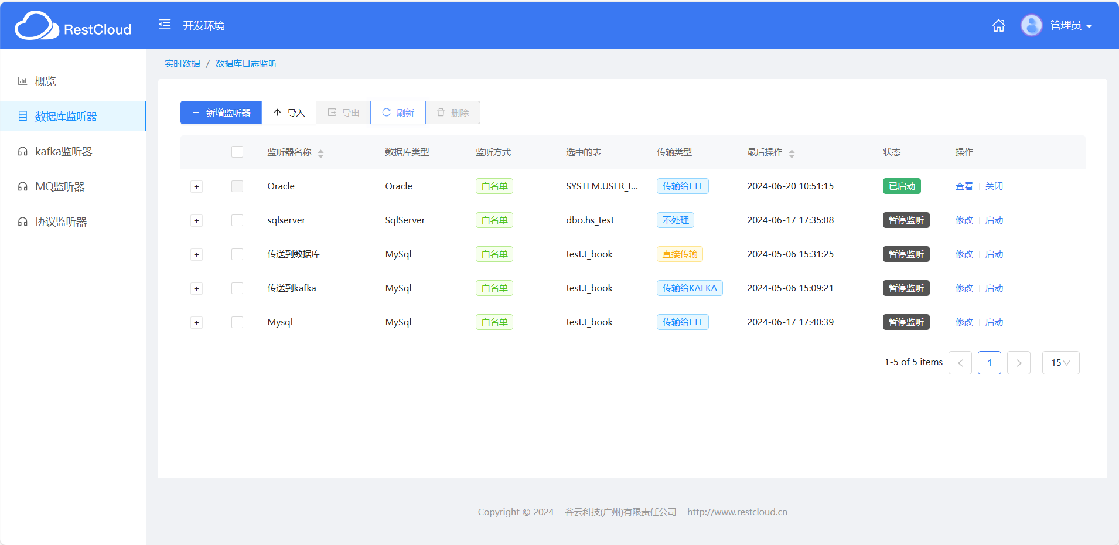Click the dbo.hs_test table cell
Viewport: 1119px width, 545px height.
coord(590,220)
